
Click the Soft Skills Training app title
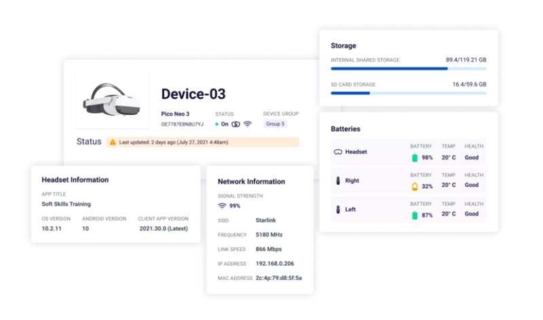66,204
